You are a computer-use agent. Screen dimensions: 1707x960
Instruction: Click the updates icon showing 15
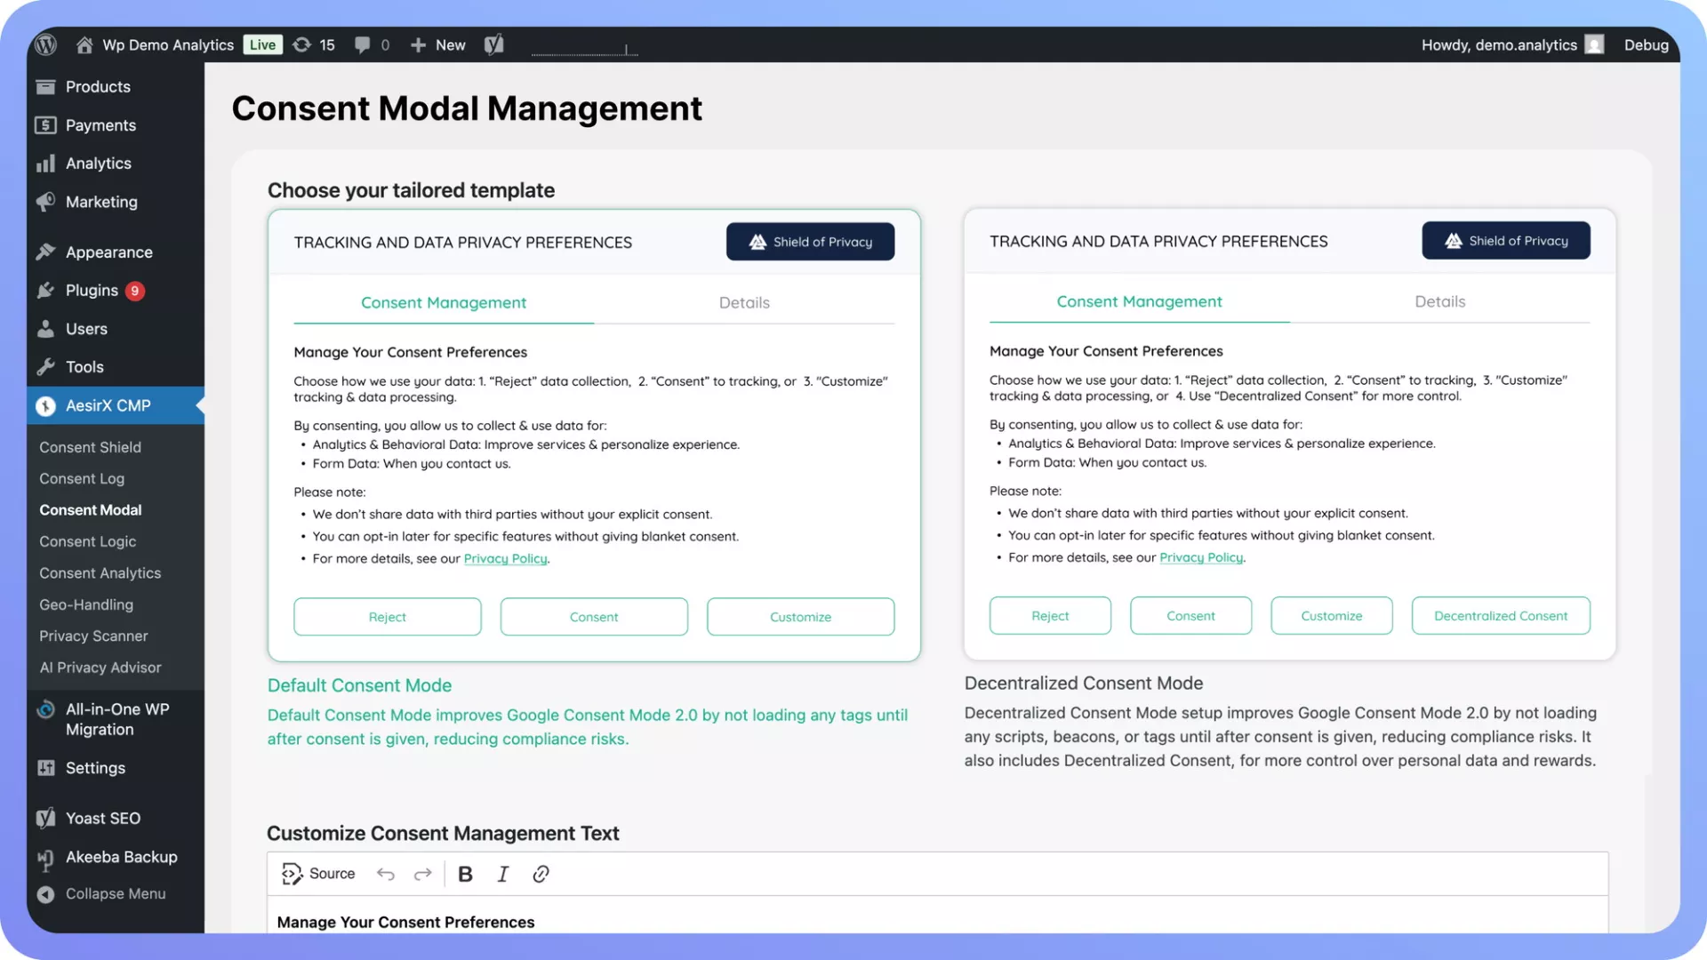[x=303, y=44]
